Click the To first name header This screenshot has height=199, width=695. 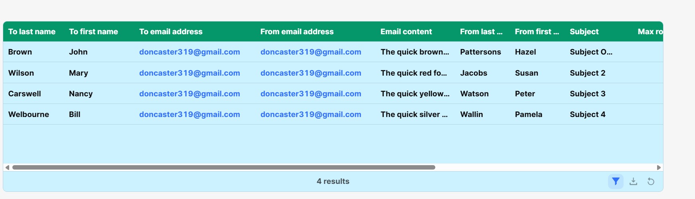click(x=93, y=32)
